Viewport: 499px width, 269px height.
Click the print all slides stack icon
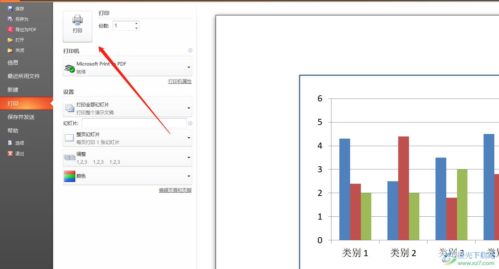point(69,107)
